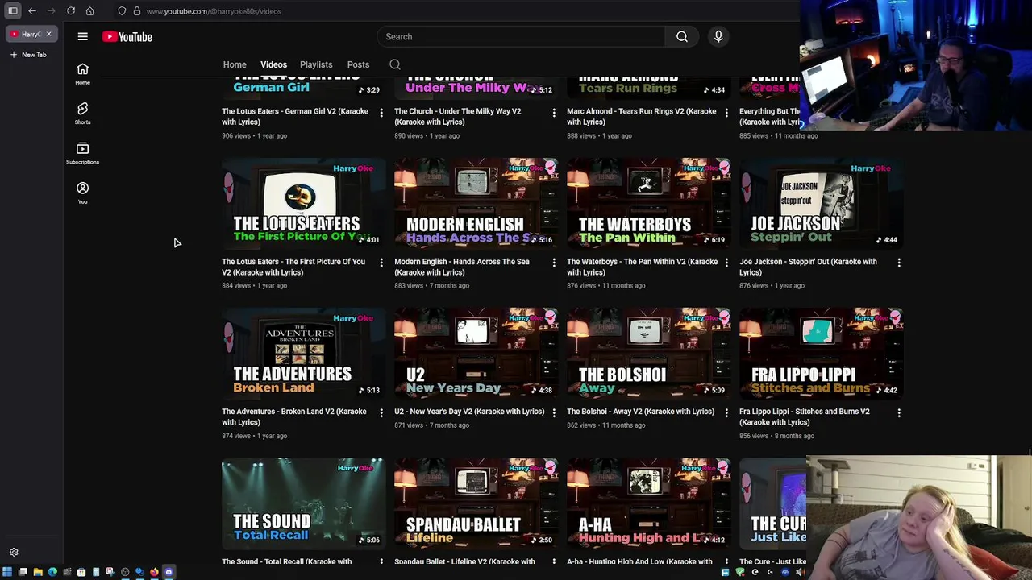Open options menu for Broken Land video

pyautogui.click(x=381, y=412)
